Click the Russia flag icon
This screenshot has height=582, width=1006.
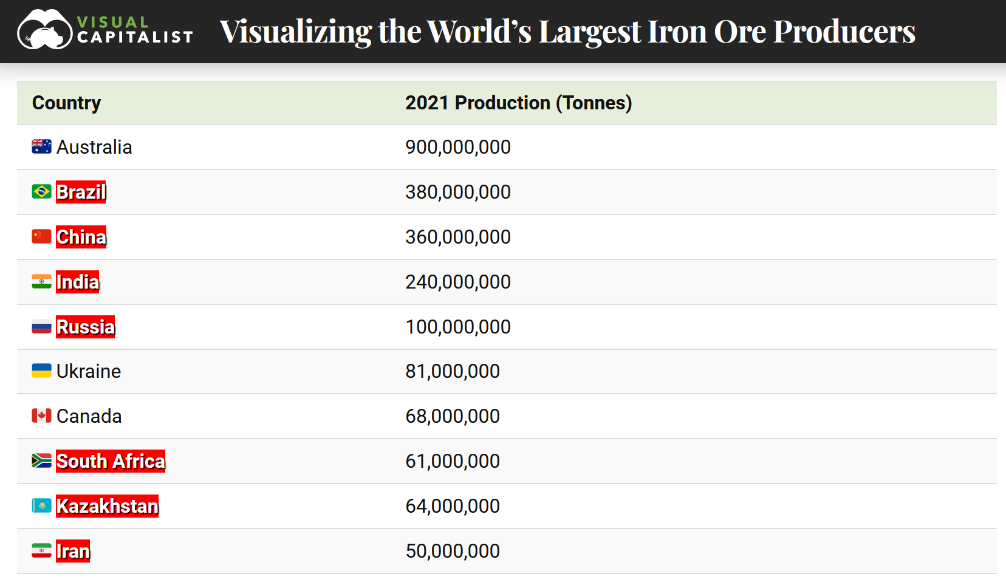41,327
